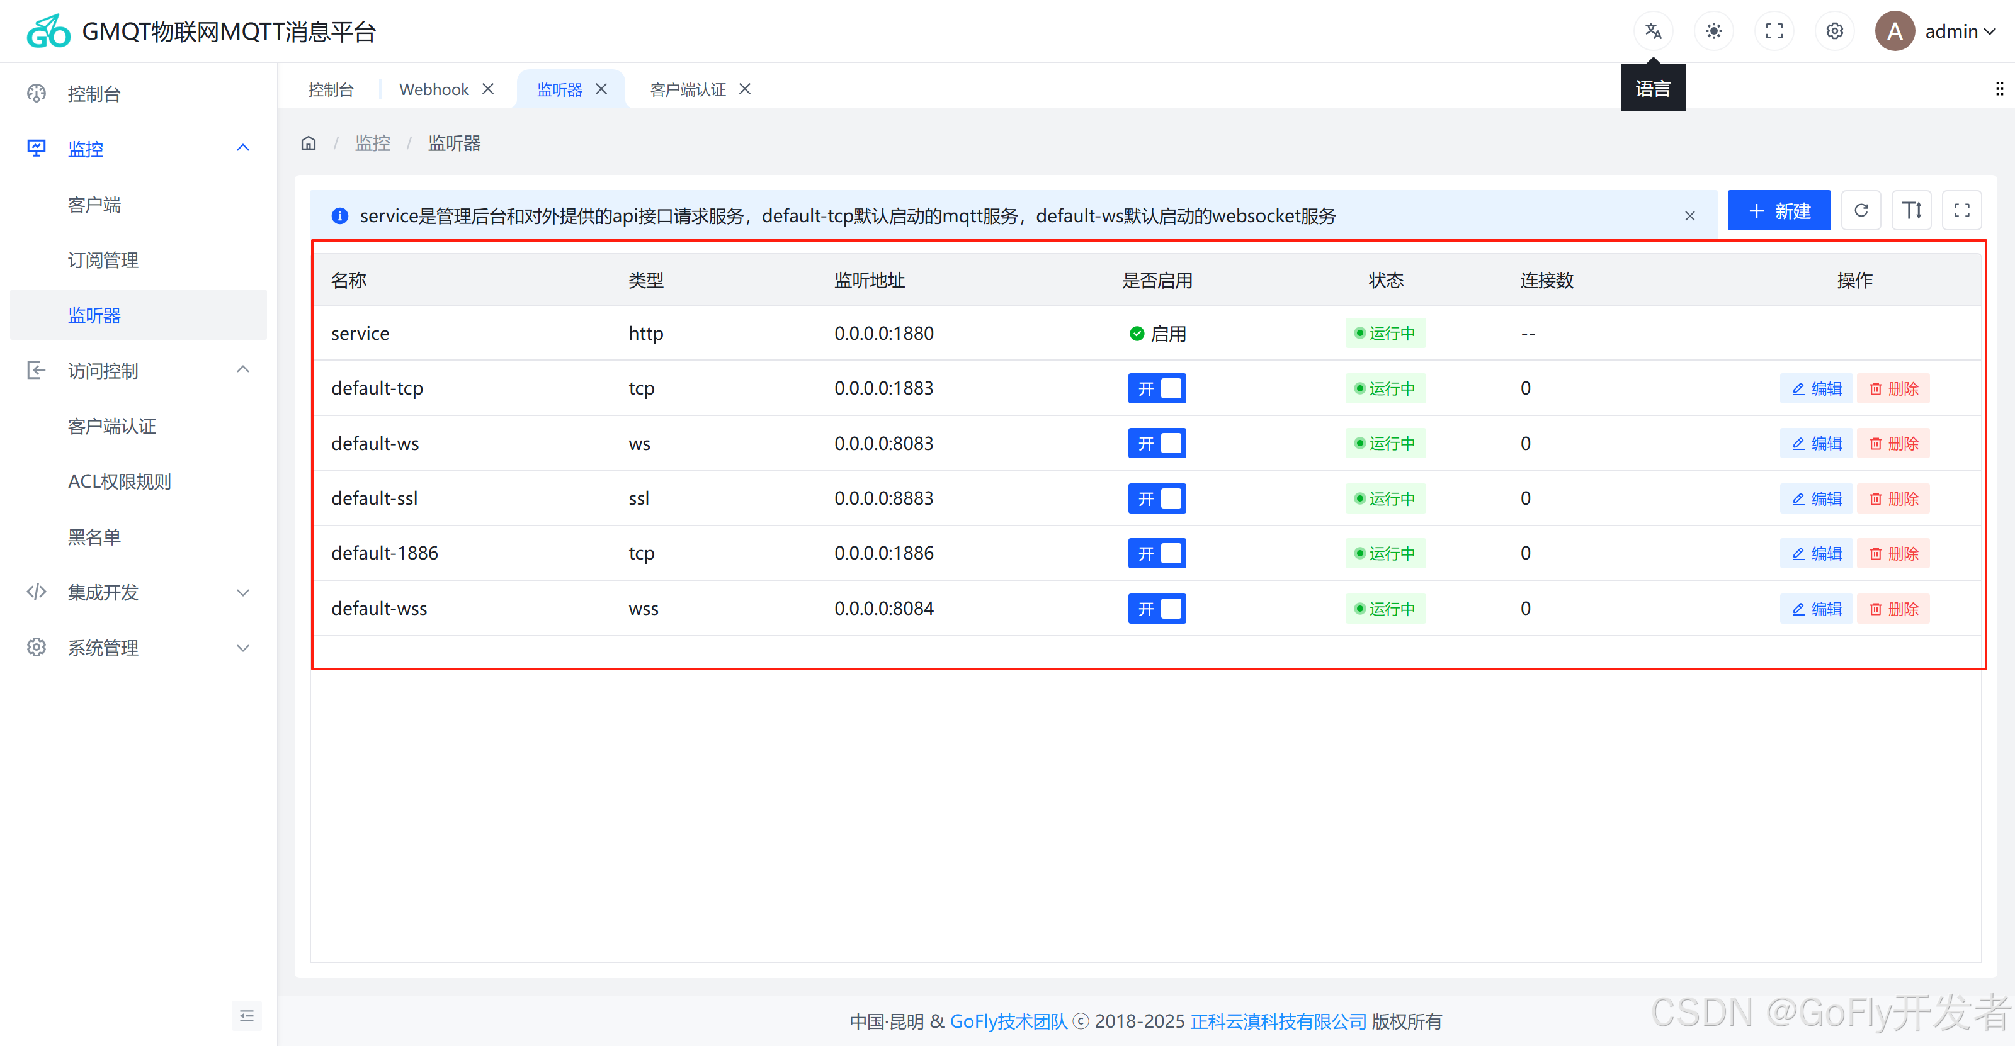Click the table density adjust icon
The height and width of the screenshot is (1046, 2015).
(x=1911, y=210)
